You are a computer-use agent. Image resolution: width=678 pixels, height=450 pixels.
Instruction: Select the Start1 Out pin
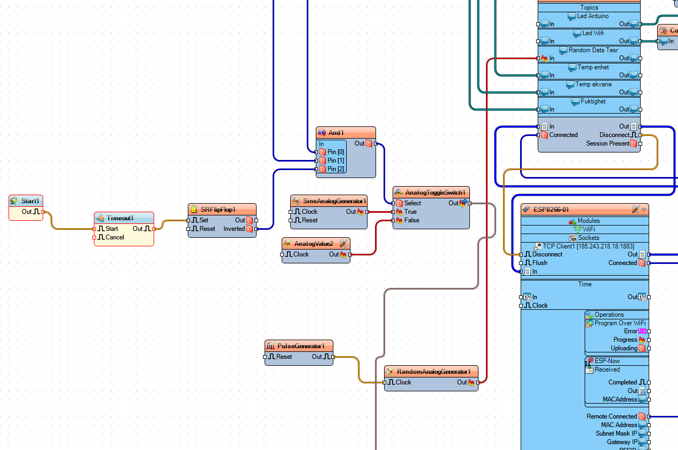coord(43,212)
